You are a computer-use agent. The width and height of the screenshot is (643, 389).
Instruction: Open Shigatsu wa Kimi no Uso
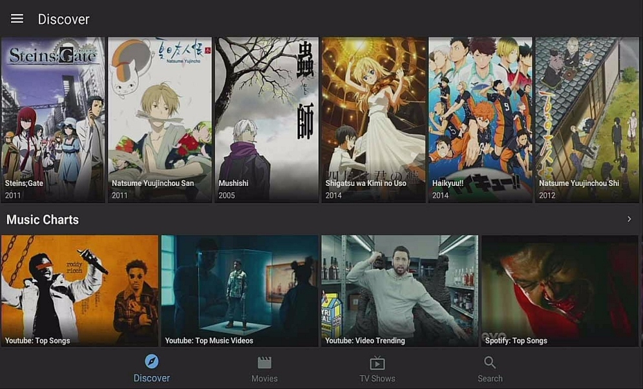coord(374,120)
